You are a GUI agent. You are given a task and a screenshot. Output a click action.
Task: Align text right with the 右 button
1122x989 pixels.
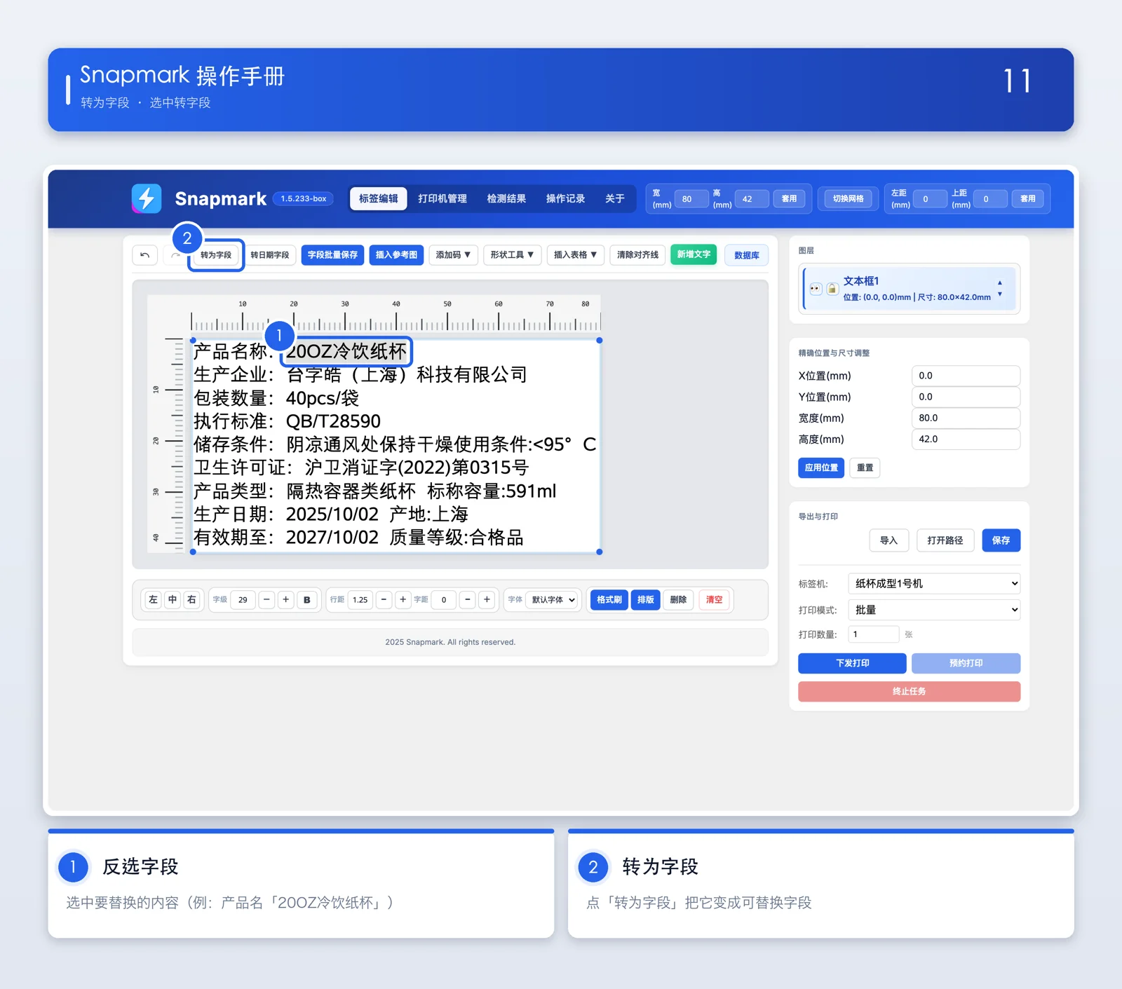click(x=191, y=600)
